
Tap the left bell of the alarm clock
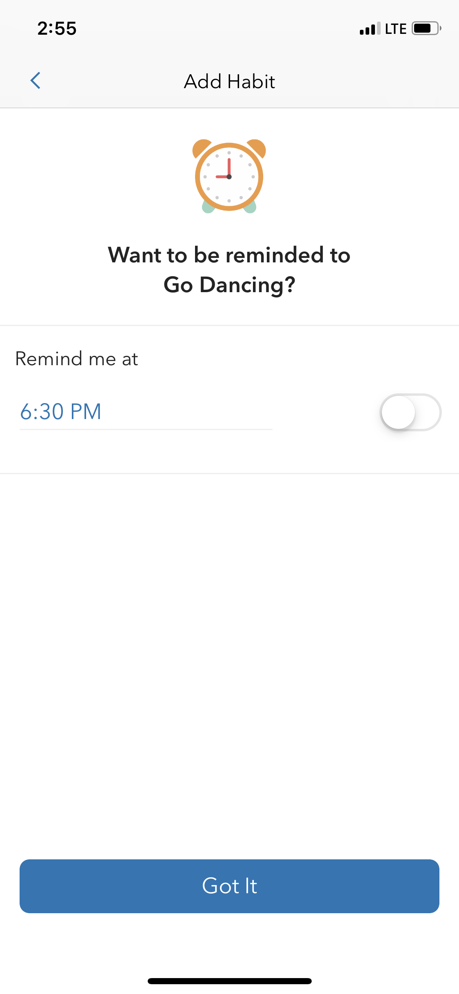click(x=202, y=148)
